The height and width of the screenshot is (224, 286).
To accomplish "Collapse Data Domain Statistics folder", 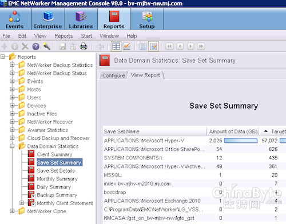I will click(x=12, y=146).
